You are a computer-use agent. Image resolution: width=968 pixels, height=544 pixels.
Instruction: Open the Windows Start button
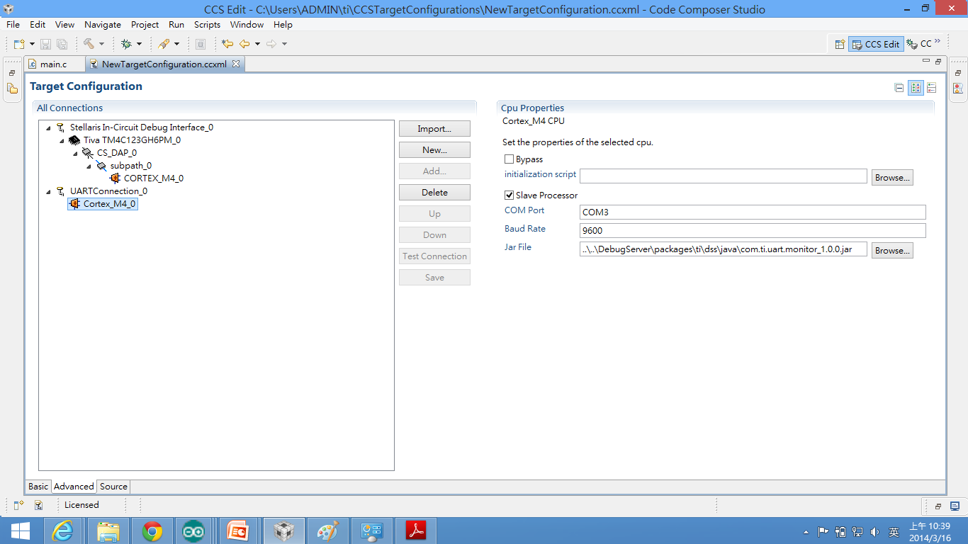(x=20, y=531)
